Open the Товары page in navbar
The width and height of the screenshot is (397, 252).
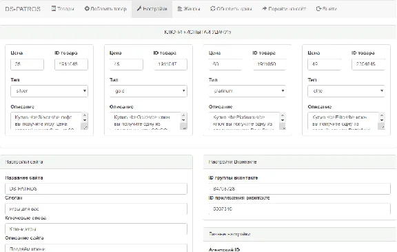click(63, 9)
